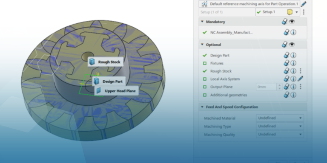This screenshot has width=327, height=163.
Task: Collapse the Mandatory section
Action: click(x=202, y=22)
